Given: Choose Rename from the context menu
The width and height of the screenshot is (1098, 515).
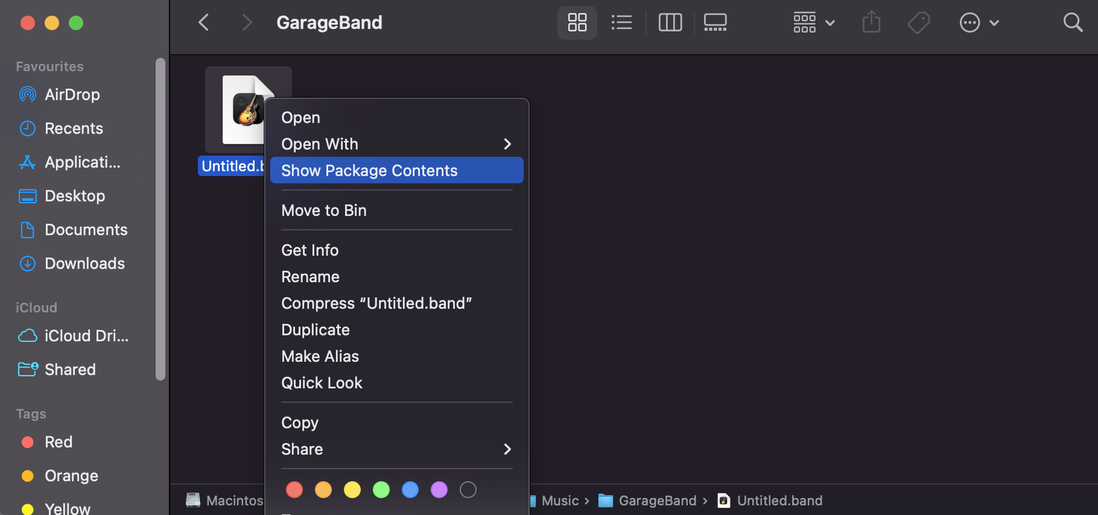Looking at the screenshot, I should pyautogui.click(x=397, y=277).
